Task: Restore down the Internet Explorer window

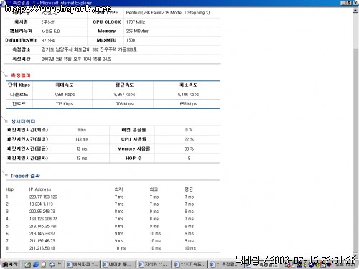Action: 349,3
